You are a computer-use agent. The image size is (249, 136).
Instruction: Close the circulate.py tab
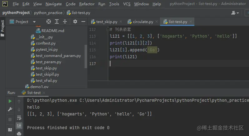(157, 21)
